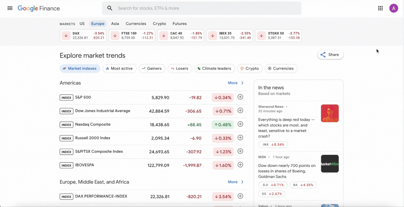Click the INDEX badge beside Russell 2000 Index
The width and height of the screenshot is (404, 207).
point(66,138)
